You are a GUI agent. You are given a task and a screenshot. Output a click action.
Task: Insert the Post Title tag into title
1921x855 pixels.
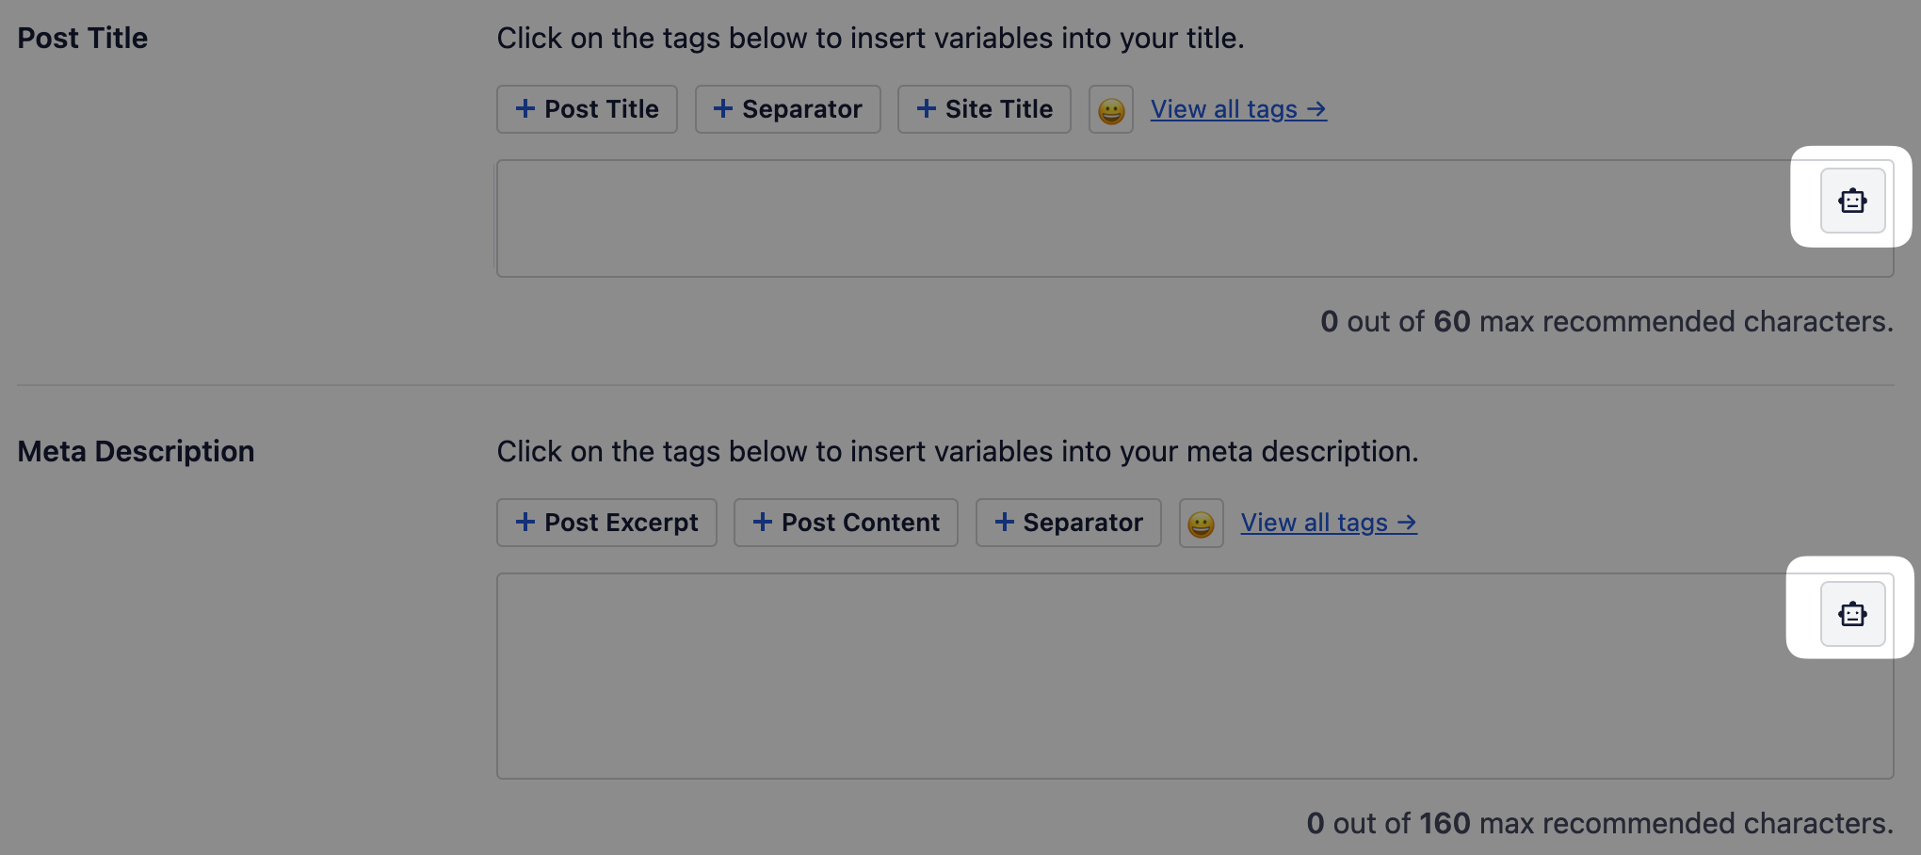[x=587, y=109]
